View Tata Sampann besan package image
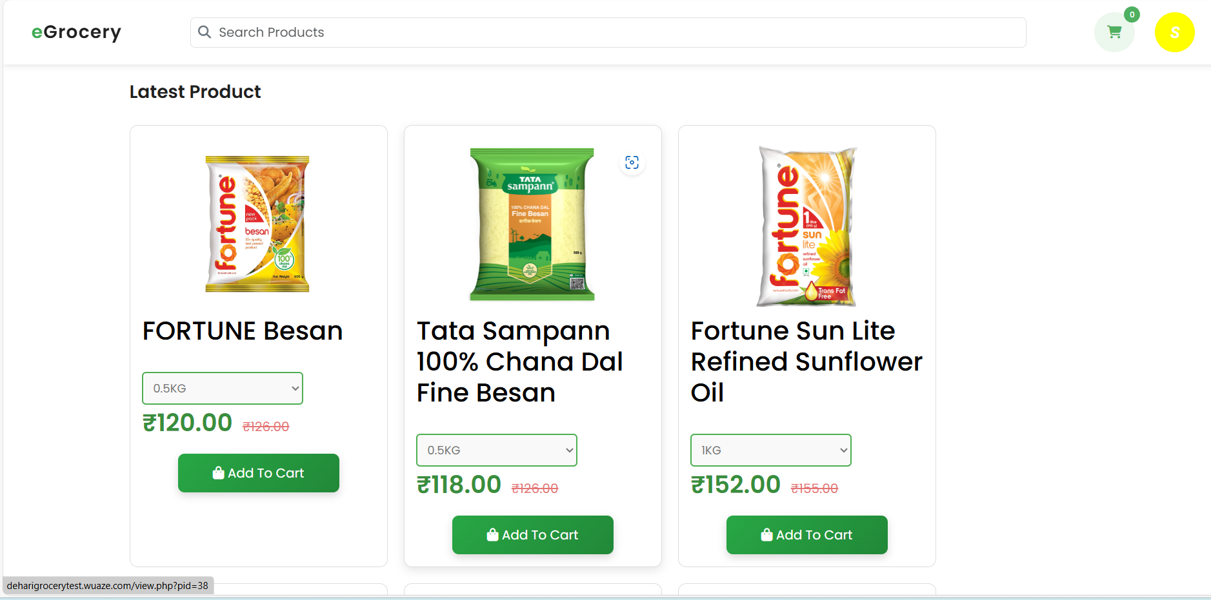Image resolution: width=1211 pixels, height=600 pixels. pyautogui.click(x=532, y=224)
